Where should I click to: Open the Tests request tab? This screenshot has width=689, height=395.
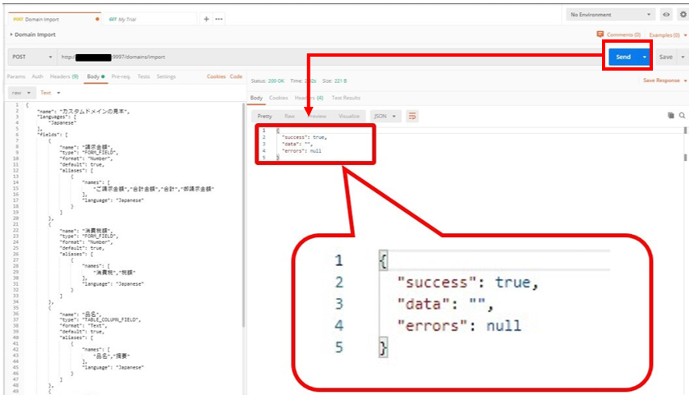coord(144,76)
